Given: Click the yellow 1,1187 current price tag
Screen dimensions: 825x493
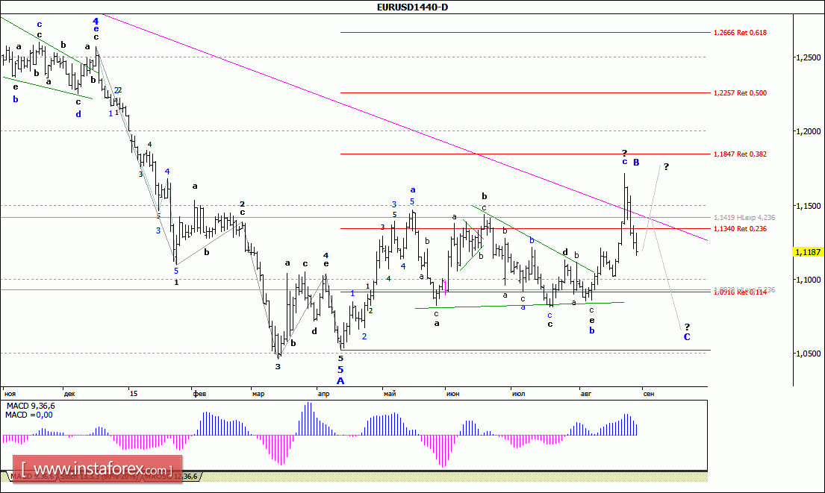Looking at the screenshot, I should 808,252.
